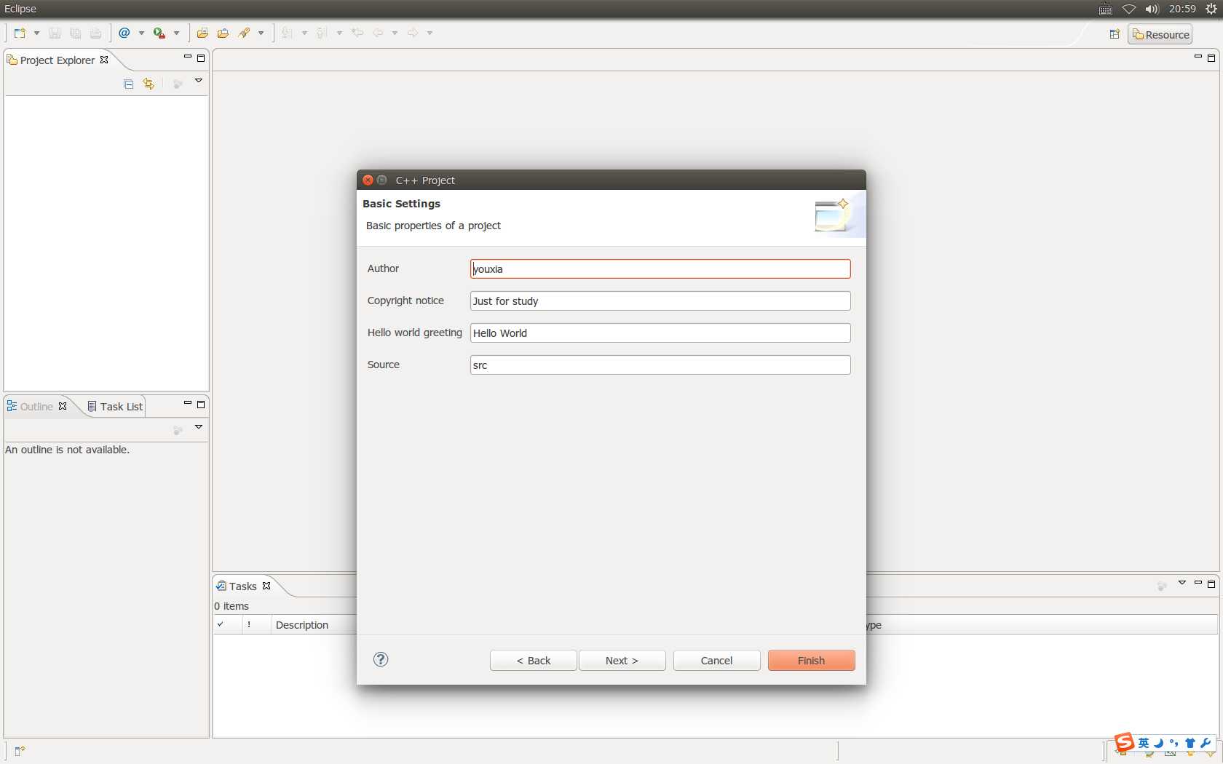Click the Project Explorer maximize view icon
Image resolution: width=1223 pixels, height=764 pixels.
coord(201,58)
